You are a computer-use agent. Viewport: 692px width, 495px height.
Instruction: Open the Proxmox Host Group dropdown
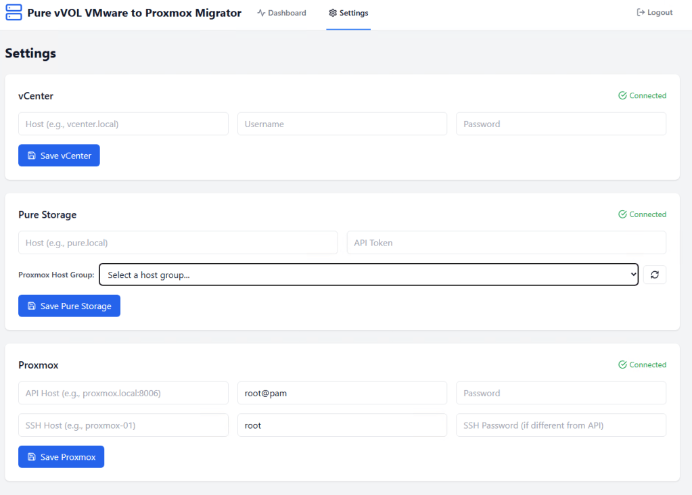click(369, 275)
